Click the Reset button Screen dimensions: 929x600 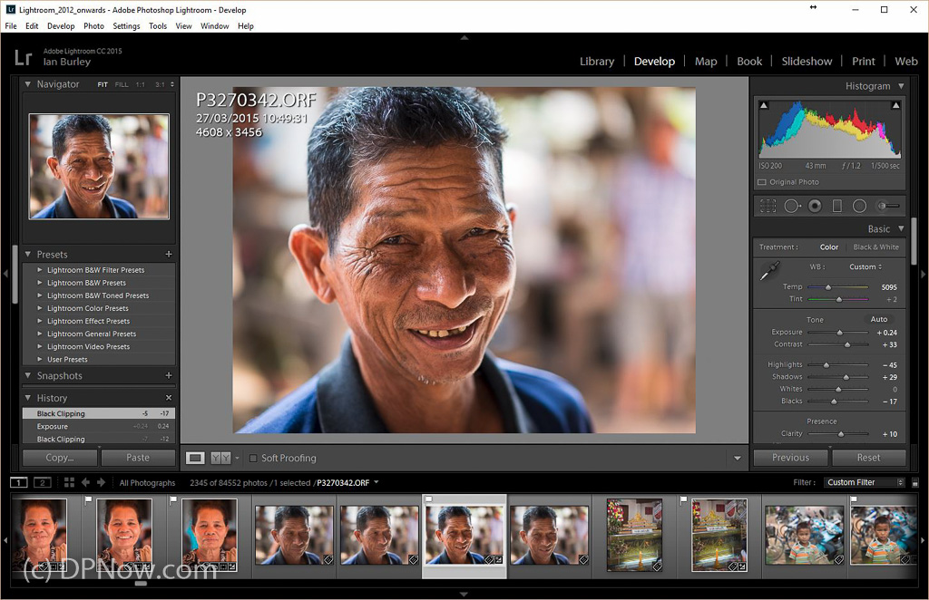[x=868, y=458]
